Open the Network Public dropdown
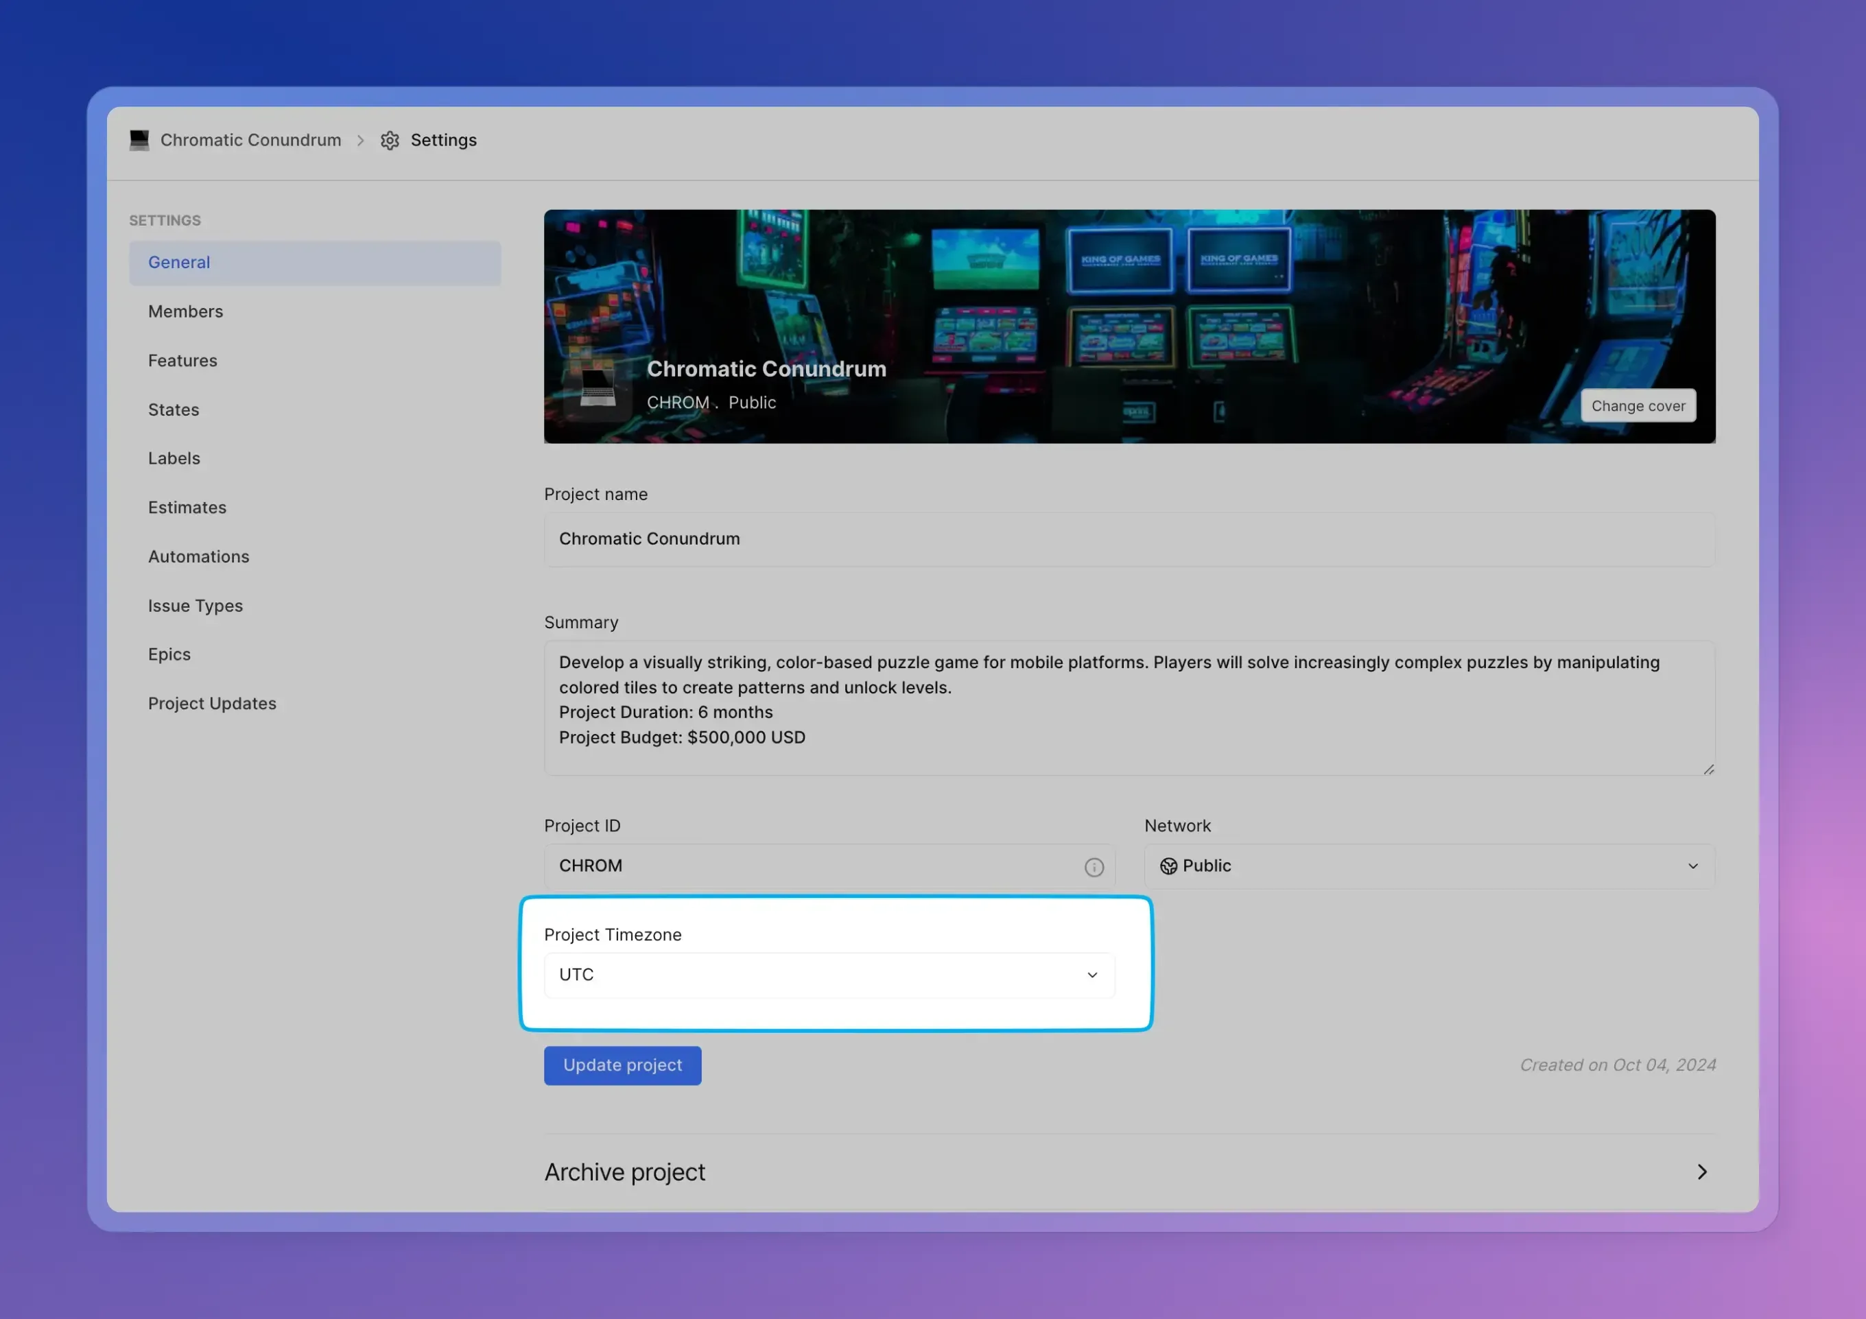Image resolution: width=1866 pixels, height=1319 pixels. [x=1429, y=866]
